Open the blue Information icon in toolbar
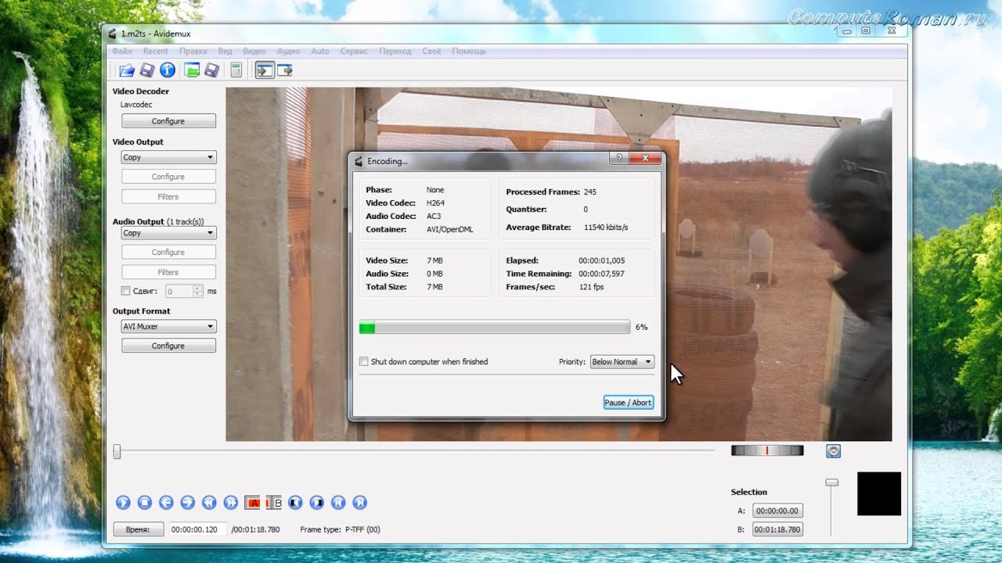The height and width of the screenshot is (563, 1002). pyautogui.click(x=167, y=70)
